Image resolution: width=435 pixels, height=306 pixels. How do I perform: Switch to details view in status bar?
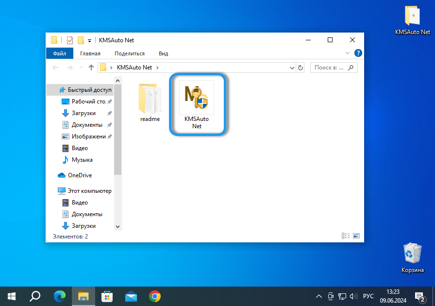click(345, 236)
